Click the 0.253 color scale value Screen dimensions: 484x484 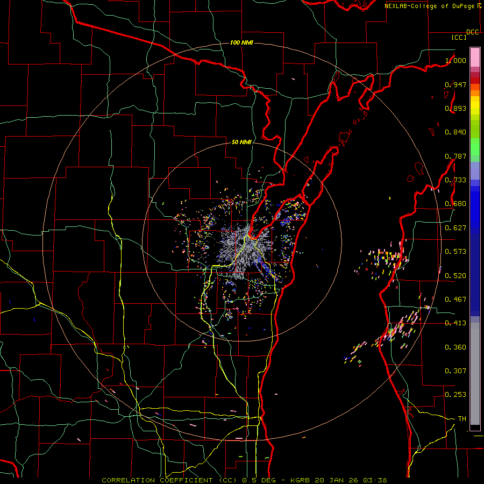pyautogui.click(x=455, y=395)
